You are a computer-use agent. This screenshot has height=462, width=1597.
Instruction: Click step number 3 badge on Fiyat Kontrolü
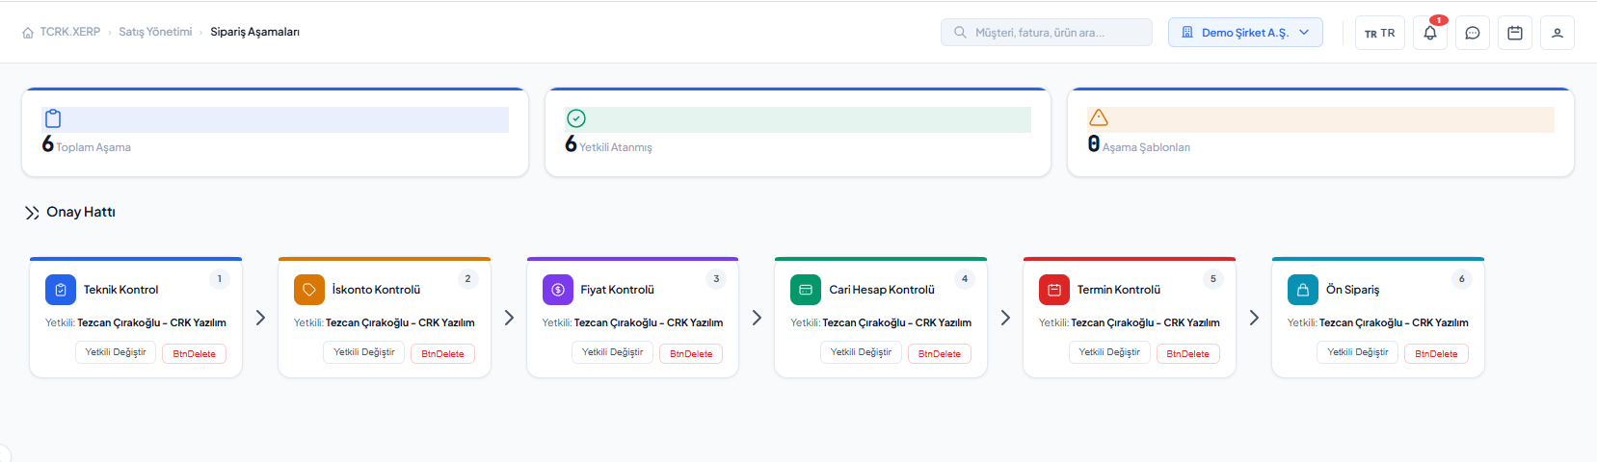pos(716,279)
